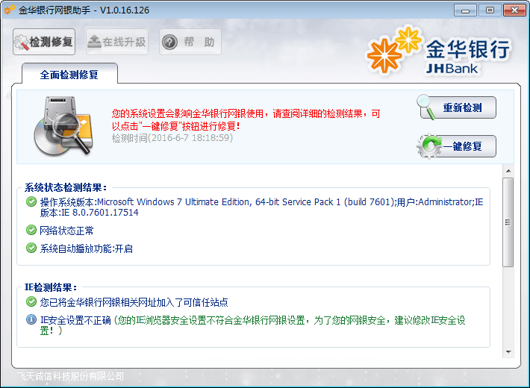Select the 网络状态正常 result text

coord(66,231)
